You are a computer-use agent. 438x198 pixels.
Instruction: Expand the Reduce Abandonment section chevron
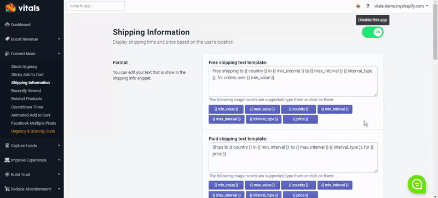[59, 189]
